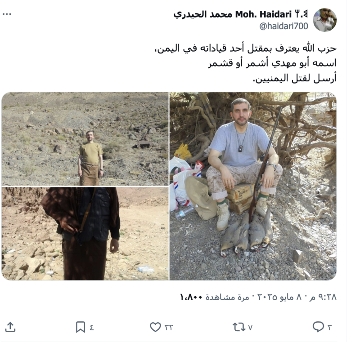The image size is (360, 342).
Task: Click the like count ٣٢
Action: point(169,327)
